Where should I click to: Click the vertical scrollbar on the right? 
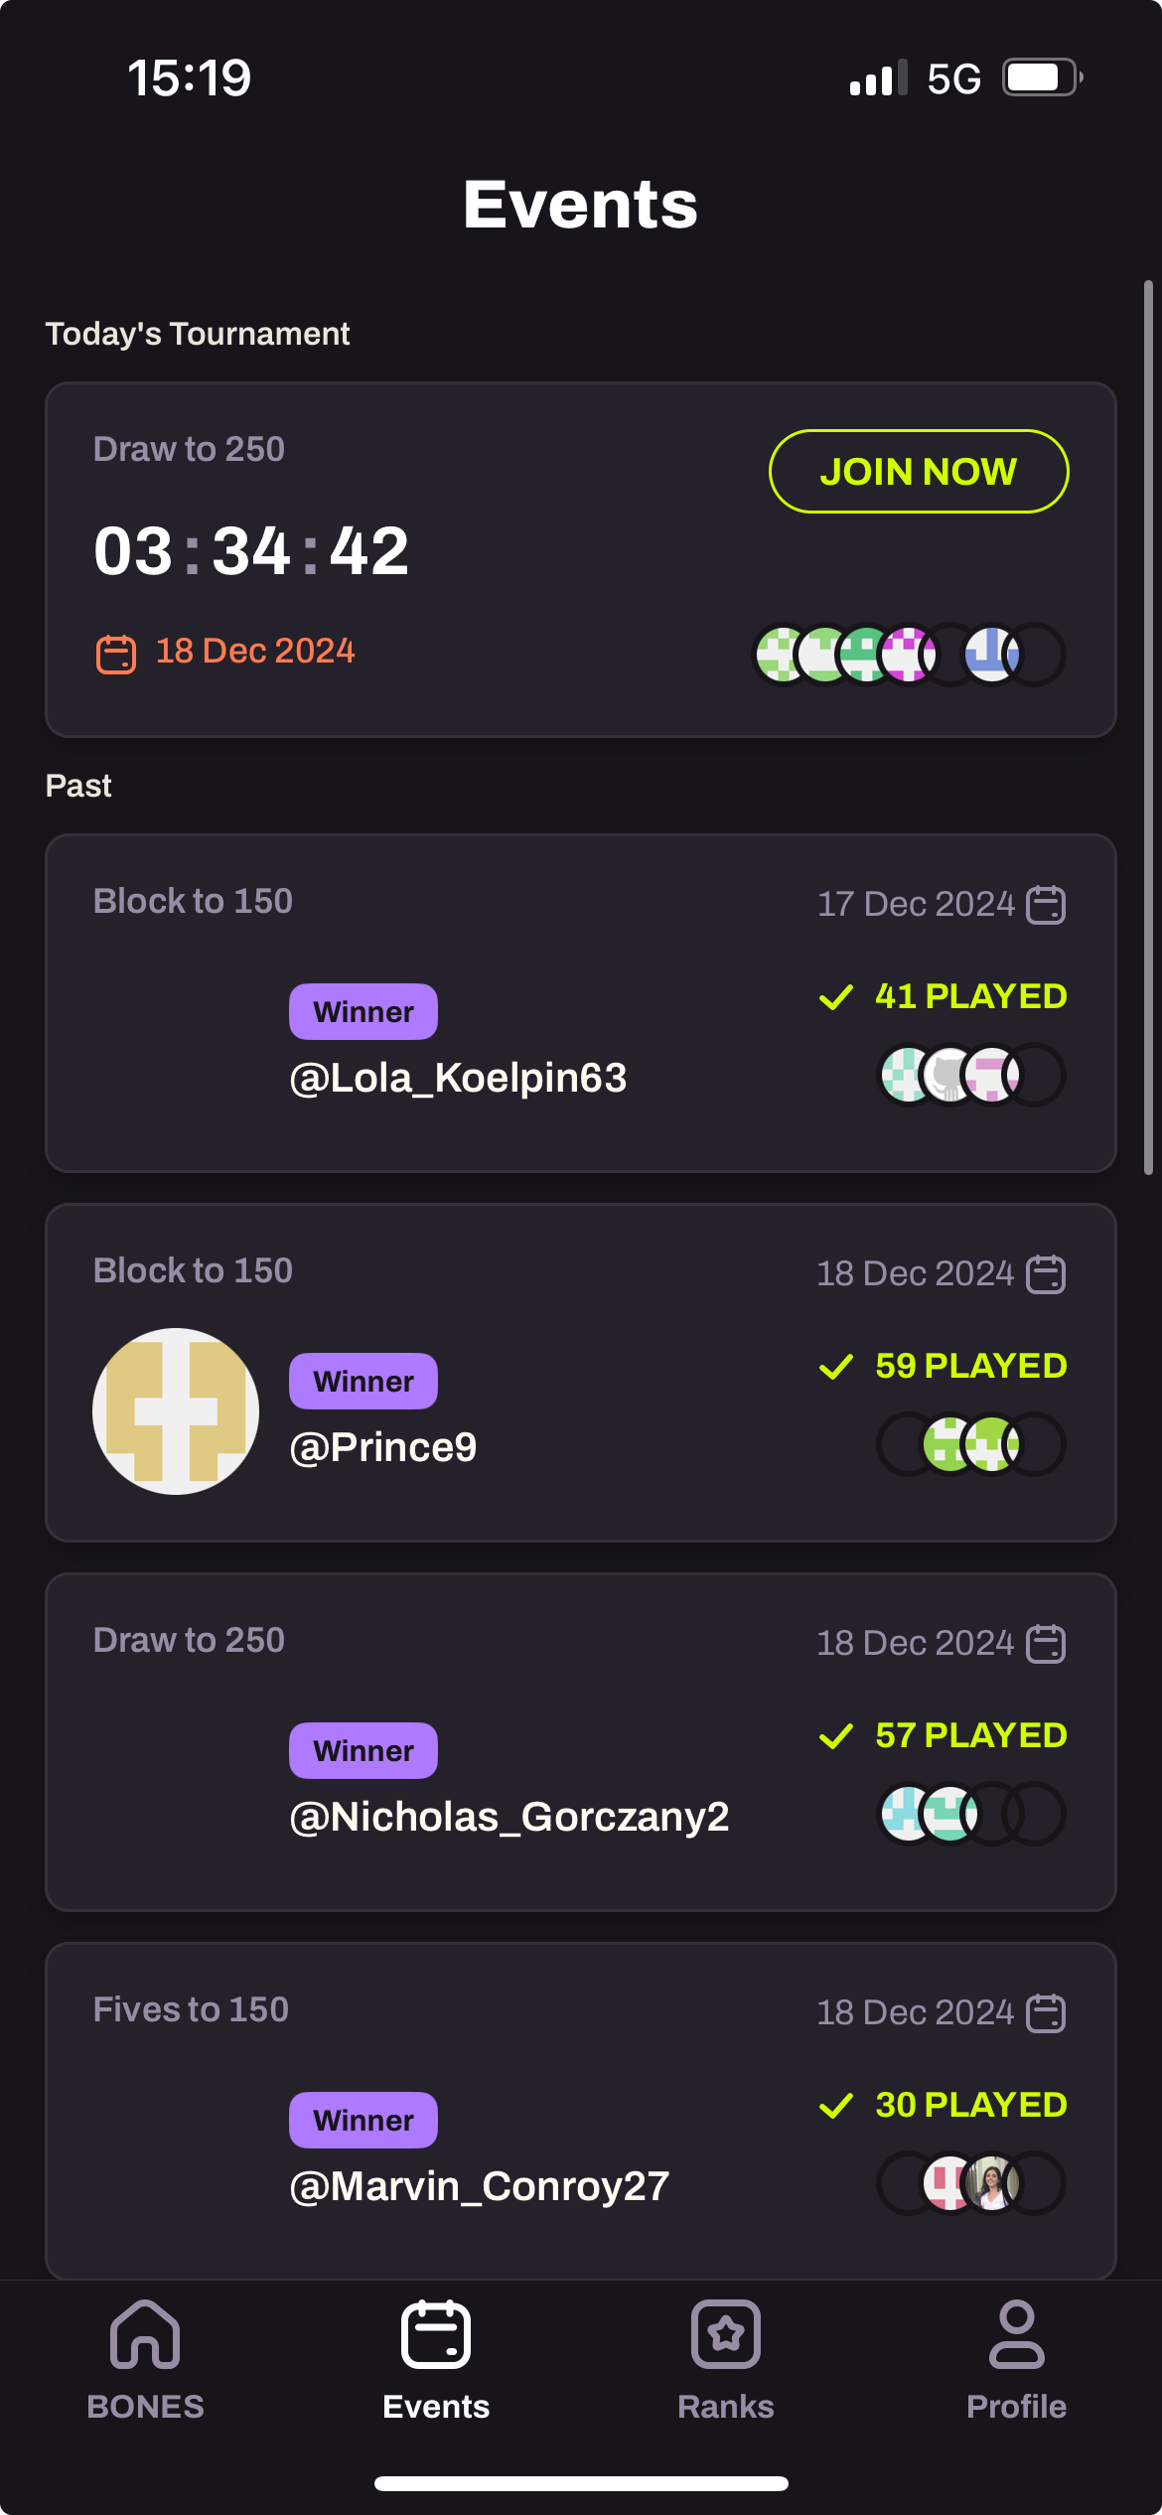1148,727
